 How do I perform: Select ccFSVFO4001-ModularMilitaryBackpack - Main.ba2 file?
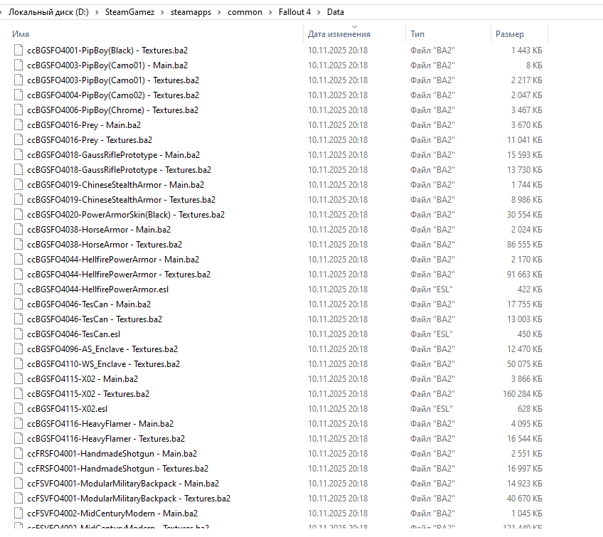(123, 484)
